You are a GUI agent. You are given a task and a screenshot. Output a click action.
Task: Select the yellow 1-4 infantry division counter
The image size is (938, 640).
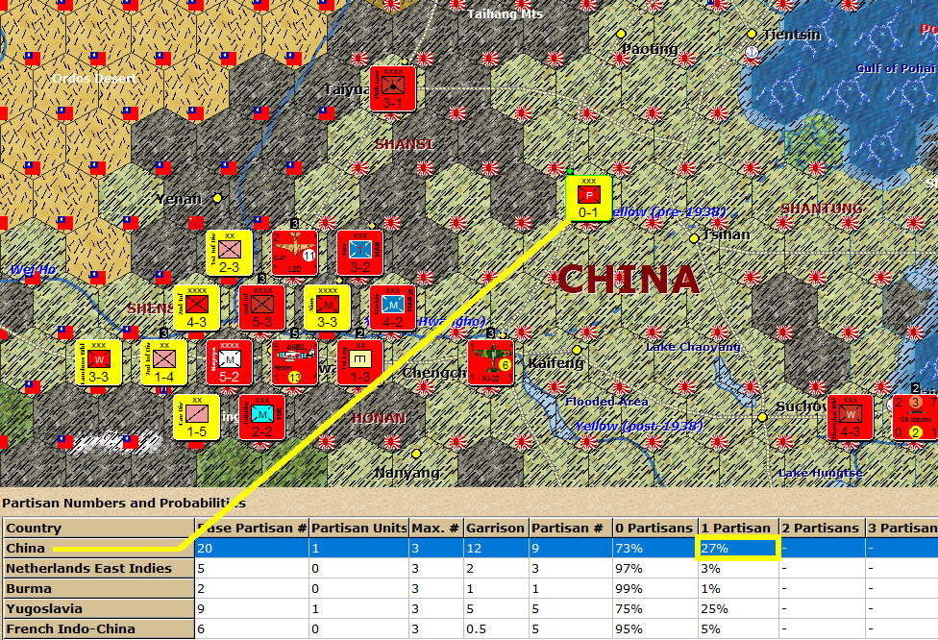point(164,362)
